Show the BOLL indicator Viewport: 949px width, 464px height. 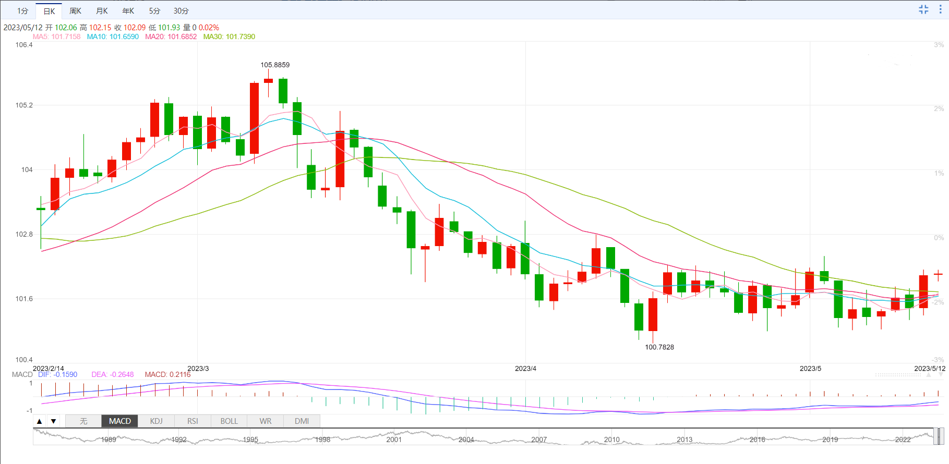point(229,421)
